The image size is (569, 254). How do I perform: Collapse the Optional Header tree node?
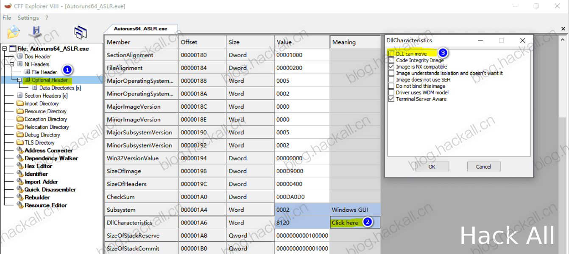[x=20, y=80]
